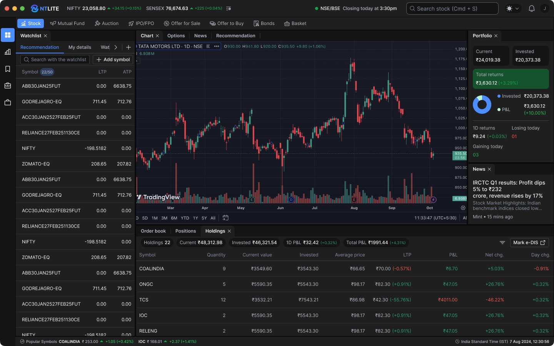This screenshot has height=346, width=554.
Task: Select the YTD chart range
Action: point(185,218)
